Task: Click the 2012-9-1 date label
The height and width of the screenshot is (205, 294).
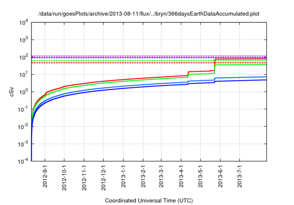Action: [45, 176]
